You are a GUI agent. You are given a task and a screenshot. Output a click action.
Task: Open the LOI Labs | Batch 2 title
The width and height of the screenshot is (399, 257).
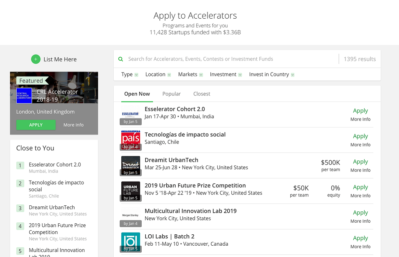[x=169, y=236]
